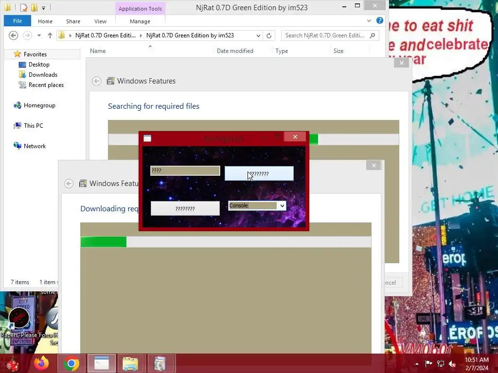
Task: Click the window icon in the red dialog's title bar
Action: click(147, 138)
